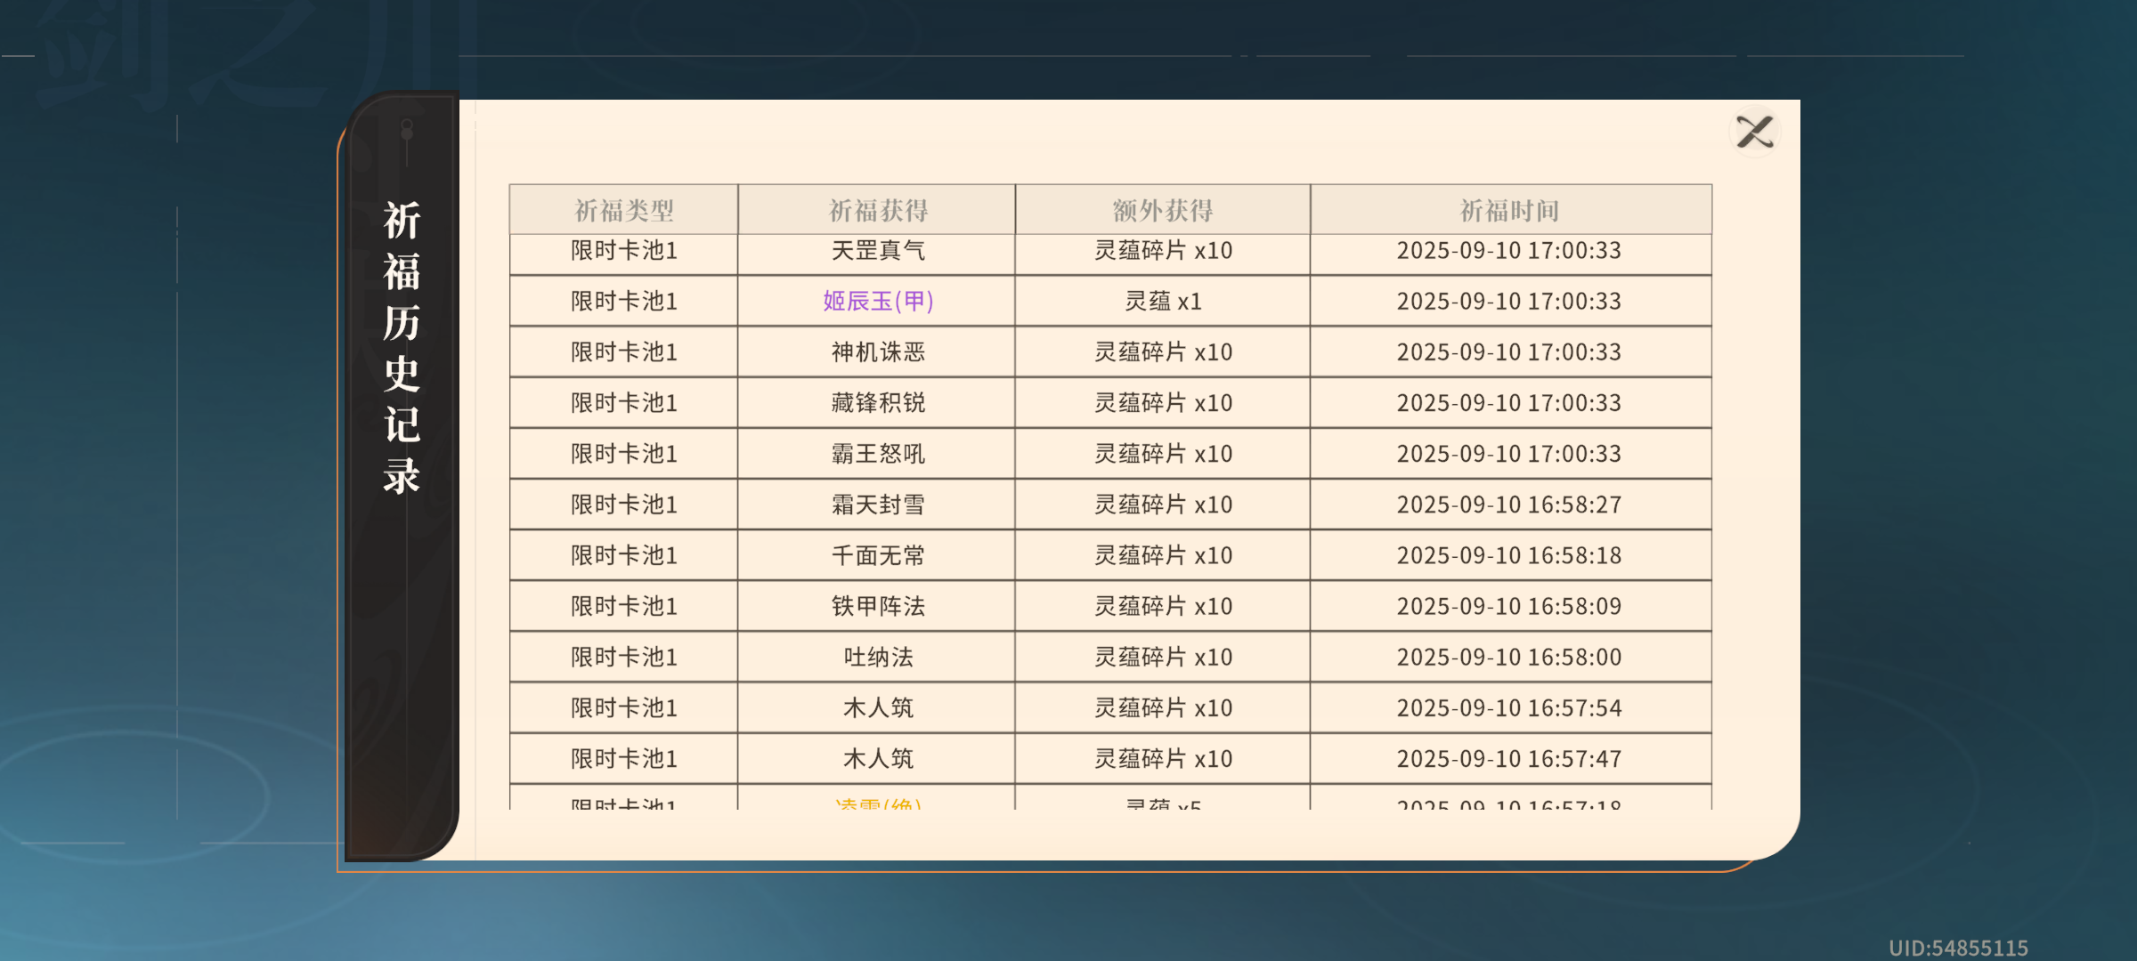Click the 铁甲阵法 reward cell
This screenshot has height=961, width=2137.
point(877,606)
